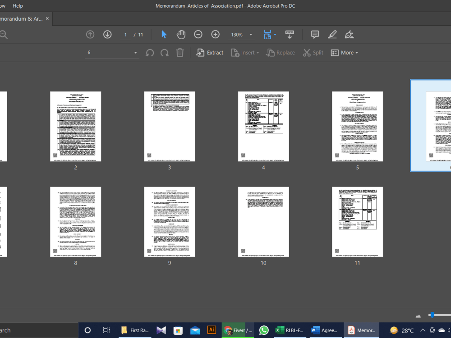Viewport: 451px width, 338px height.
Task: Select page 4 thumbnail
Action: click(x=263, y=127)
